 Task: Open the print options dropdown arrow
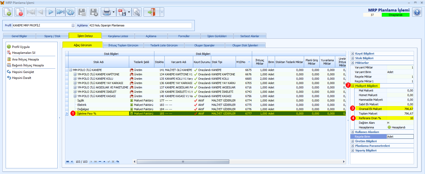(114, 12)
